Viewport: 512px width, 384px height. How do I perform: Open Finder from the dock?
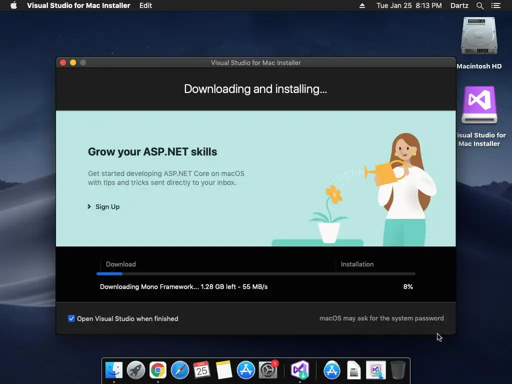coord(113,370)
